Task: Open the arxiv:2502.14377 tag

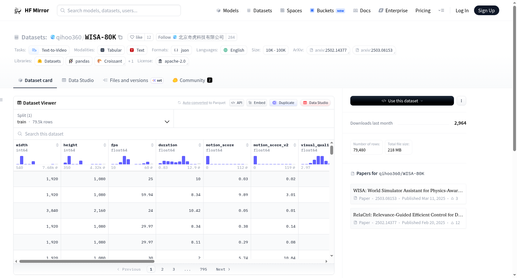Action: click(328, 50)
